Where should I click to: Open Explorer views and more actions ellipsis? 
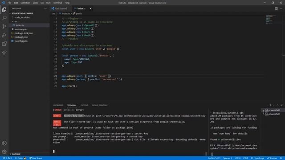(45, 8)
